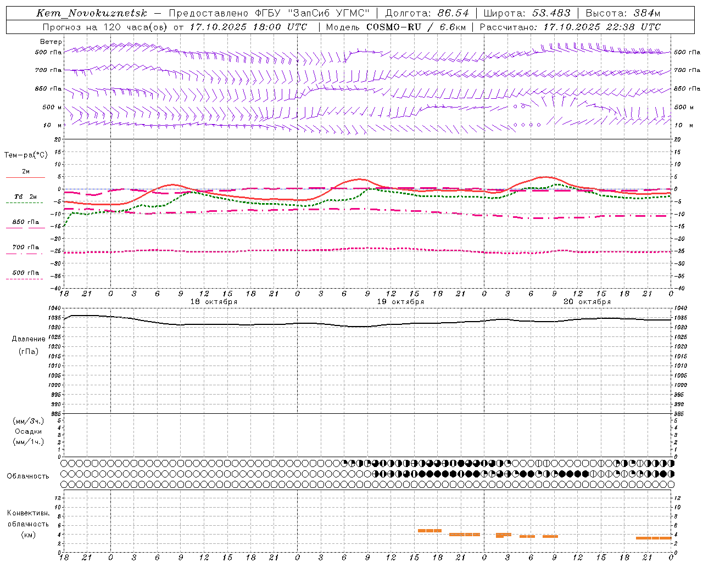The image size is (703, 562).
Task: Select the dashed line sample under 'Td 2м'
Action: 24,203
